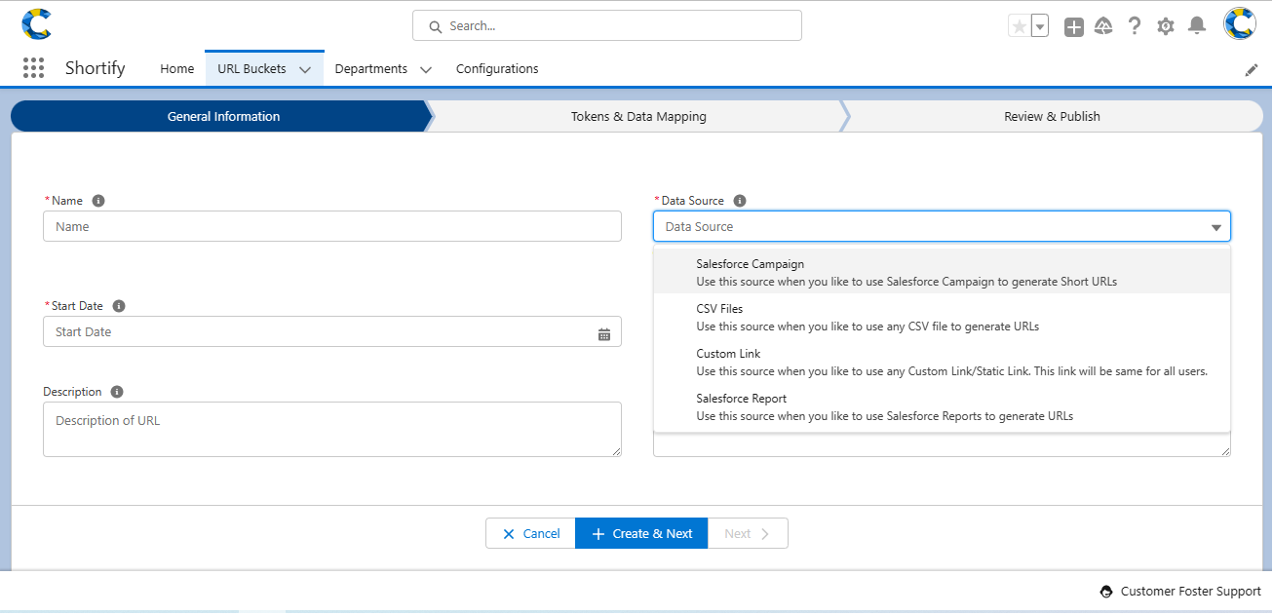This screenshot has height=615, width=1273.
Task: Click the Create & Next button
Action: point(640,533)
